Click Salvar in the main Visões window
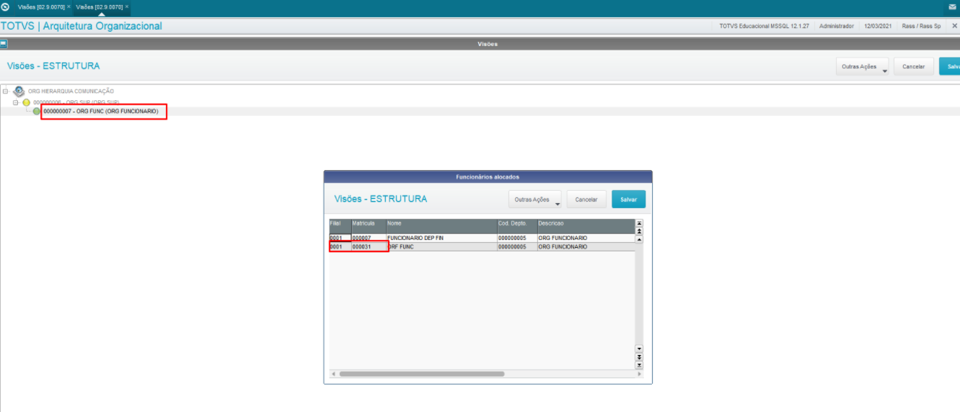 coord(950,66)
